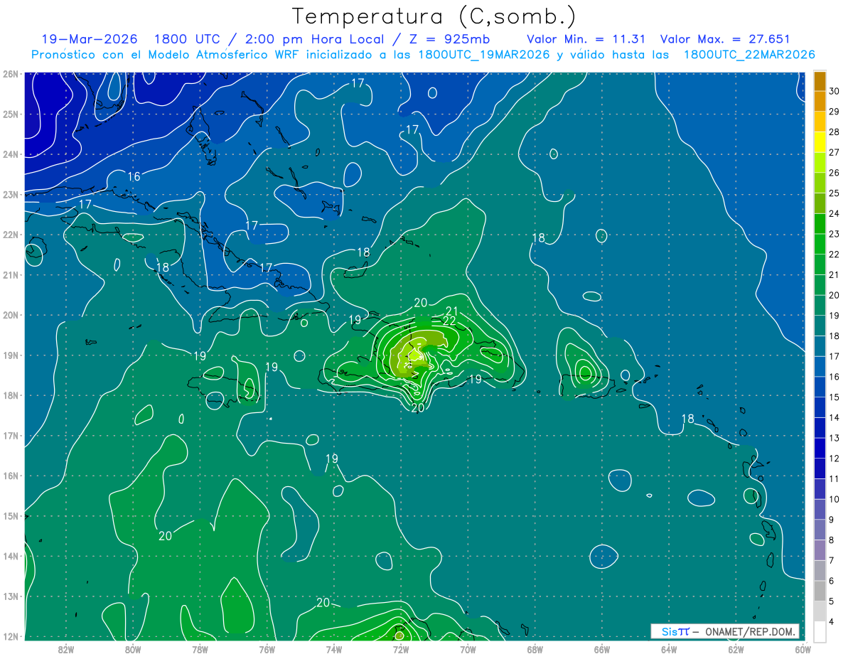This screenshot has height=659, width=853.
Task: Click the yellow 27 degree colorbar swatch
Action: pos(820,142)
